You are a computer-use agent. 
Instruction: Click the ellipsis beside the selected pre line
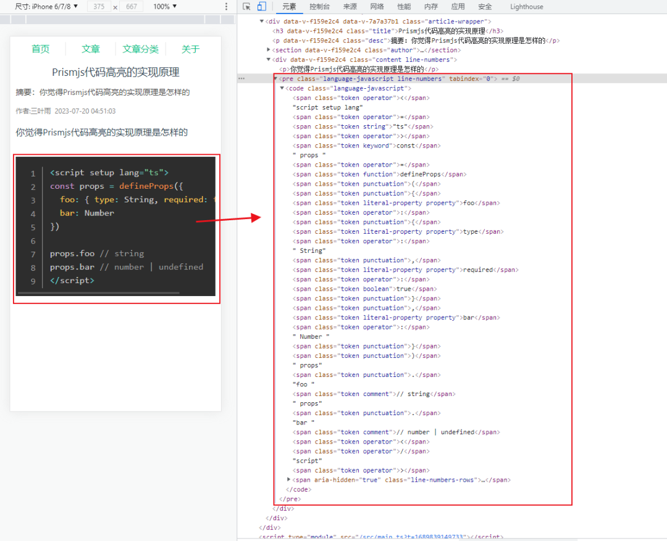(x=241, y=79)
